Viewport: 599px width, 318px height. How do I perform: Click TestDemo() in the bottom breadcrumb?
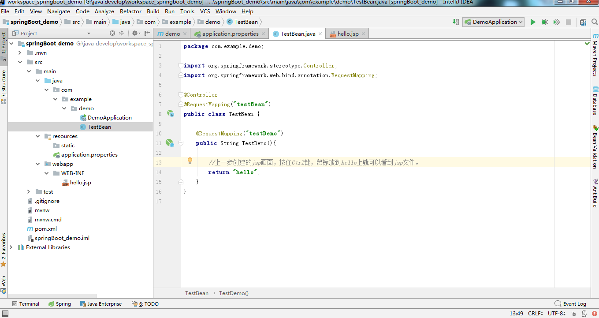pos(234,293)
